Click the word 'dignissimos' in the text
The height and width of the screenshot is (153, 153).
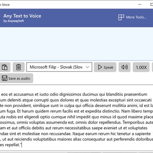[x=70, y=94]
